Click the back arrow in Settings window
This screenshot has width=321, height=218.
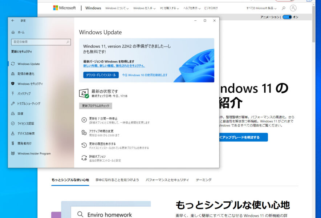click(13, 20)
